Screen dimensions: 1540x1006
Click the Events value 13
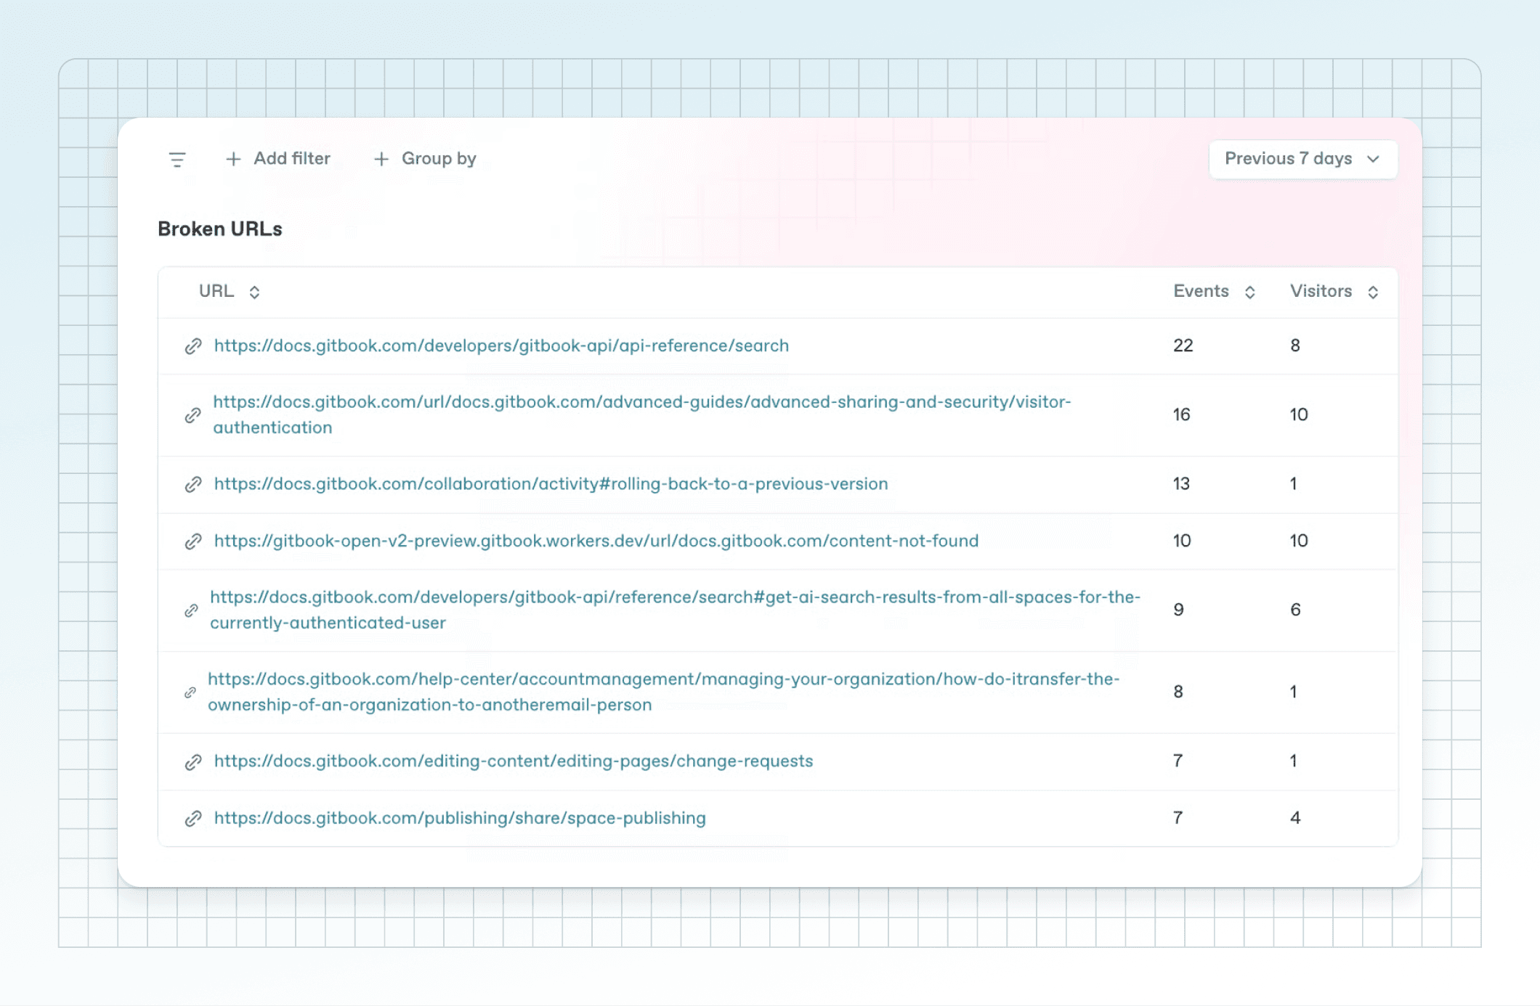(x=1181, y=483)
